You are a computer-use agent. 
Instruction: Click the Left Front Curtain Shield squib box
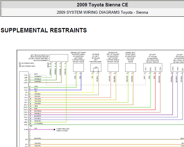(113, 67)
